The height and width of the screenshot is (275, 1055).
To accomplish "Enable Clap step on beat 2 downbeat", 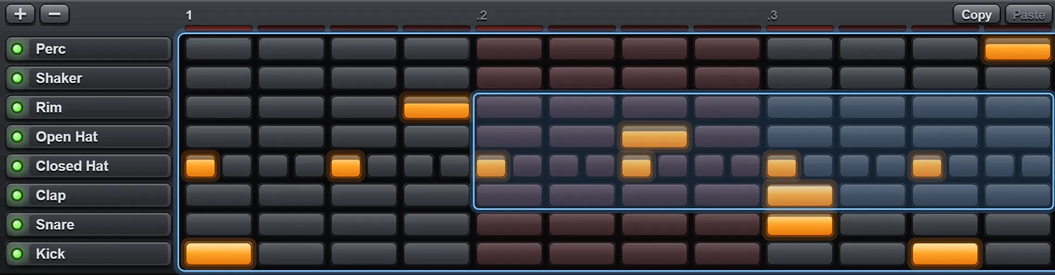I will (509, 195).
